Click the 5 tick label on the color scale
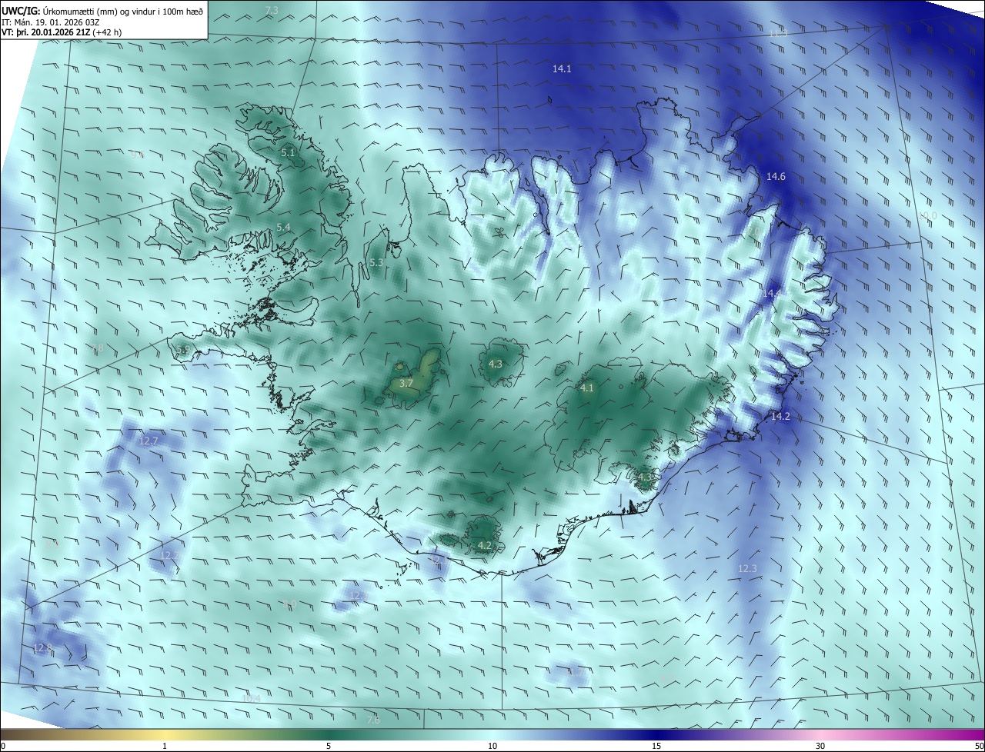The height and width of the screenshot is (752, 985). pos(329,746)
